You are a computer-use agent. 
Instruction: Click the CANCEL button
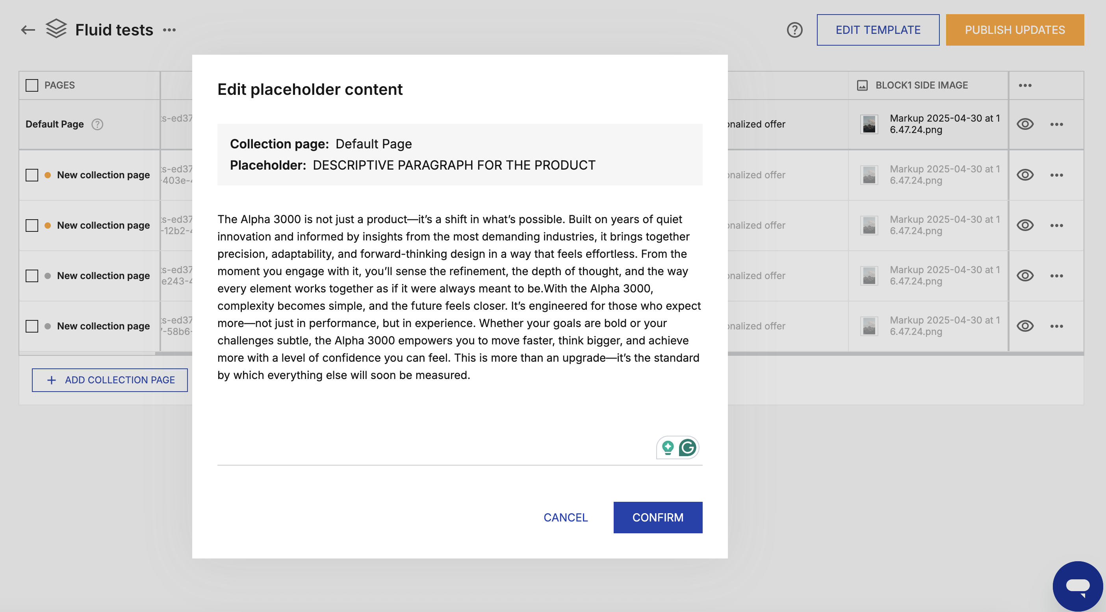[x=566, y=517]
